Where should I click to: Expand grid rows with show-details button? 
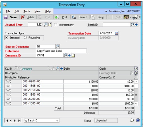tap(136, 73)
